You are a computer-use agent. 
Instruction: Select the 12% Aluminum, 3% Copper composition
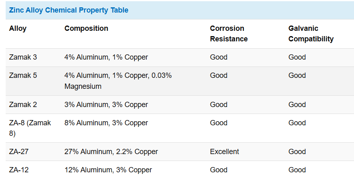click(x=108, y=170)
